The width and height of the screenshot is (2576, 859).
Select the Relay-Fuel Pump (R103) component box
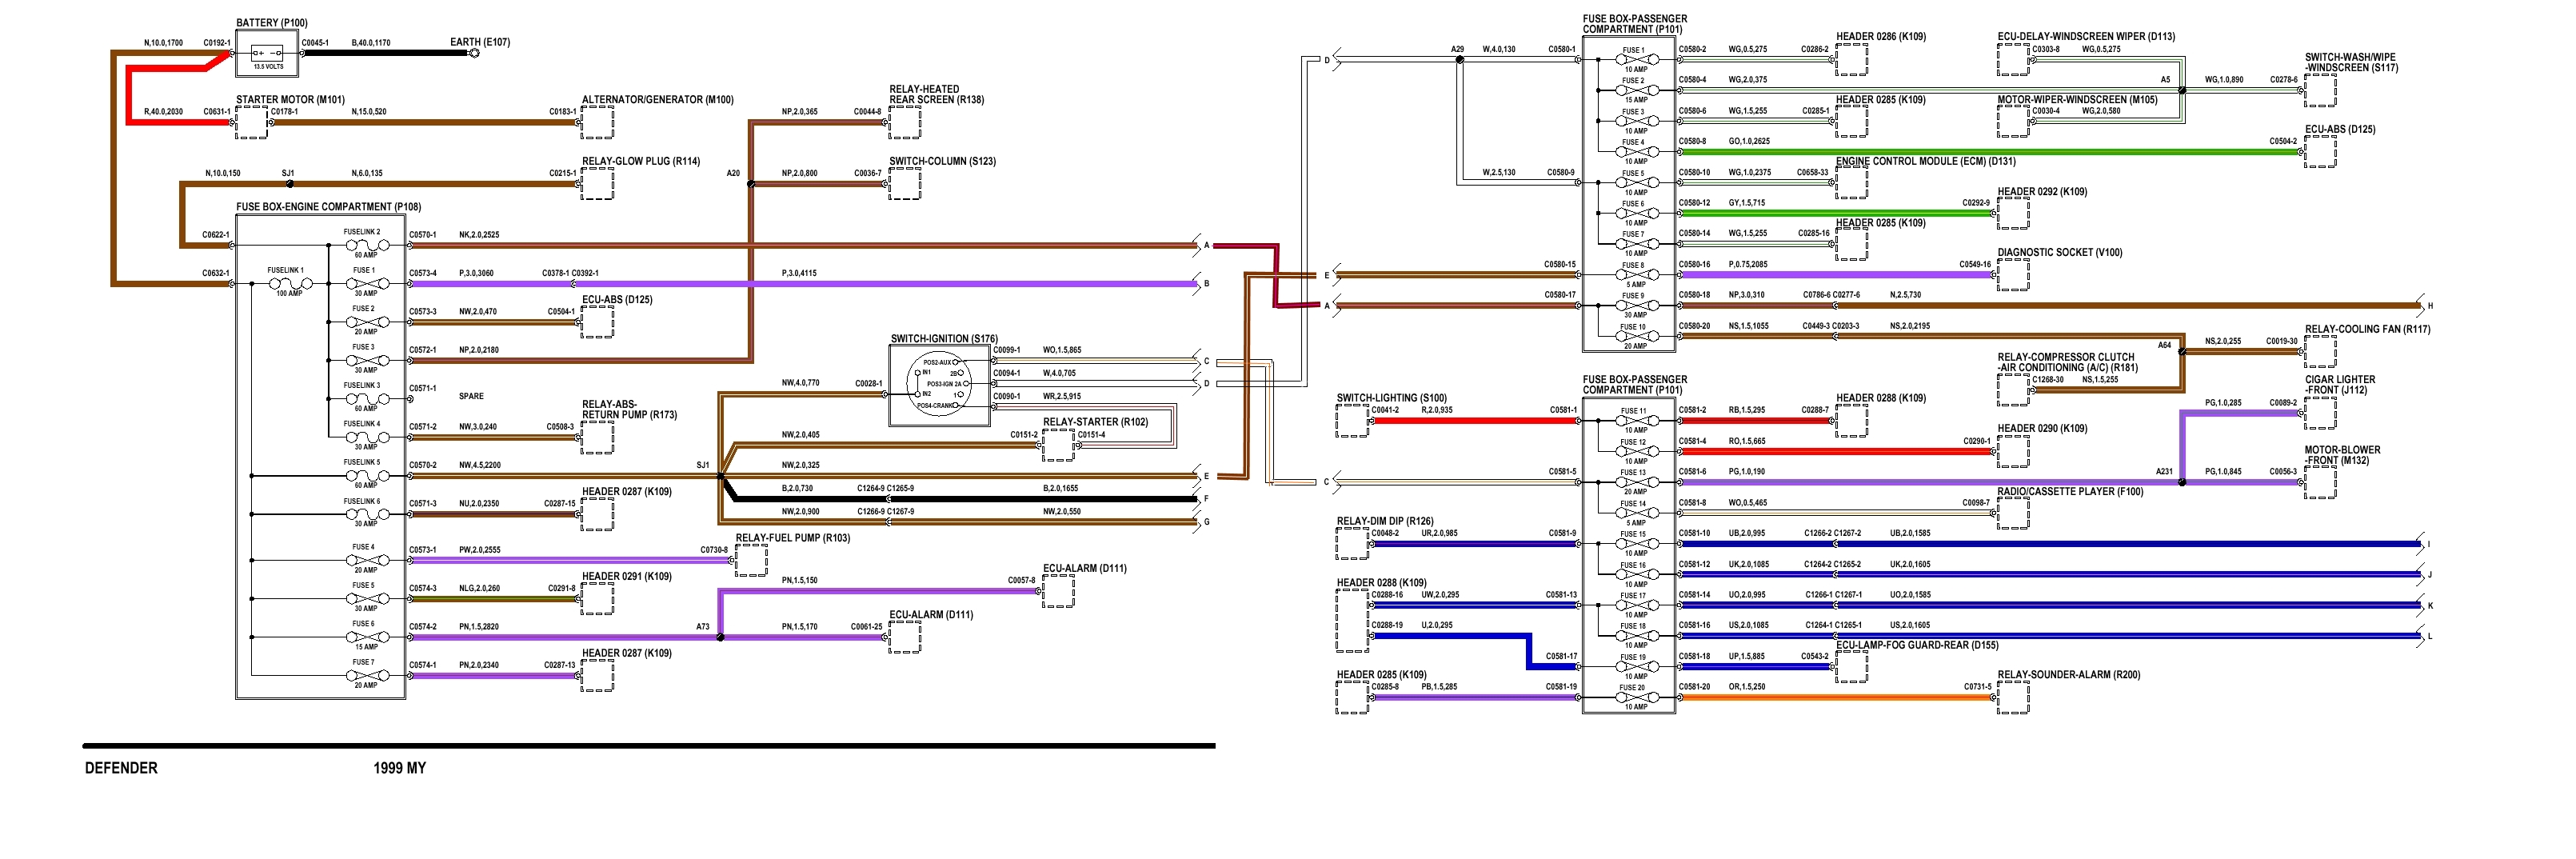751,561
